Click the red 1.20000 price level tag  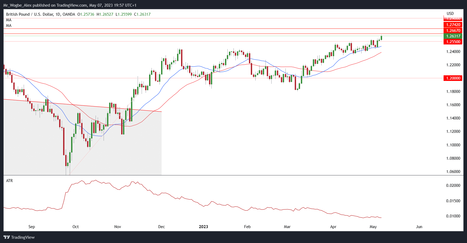[x=453, y=78]
